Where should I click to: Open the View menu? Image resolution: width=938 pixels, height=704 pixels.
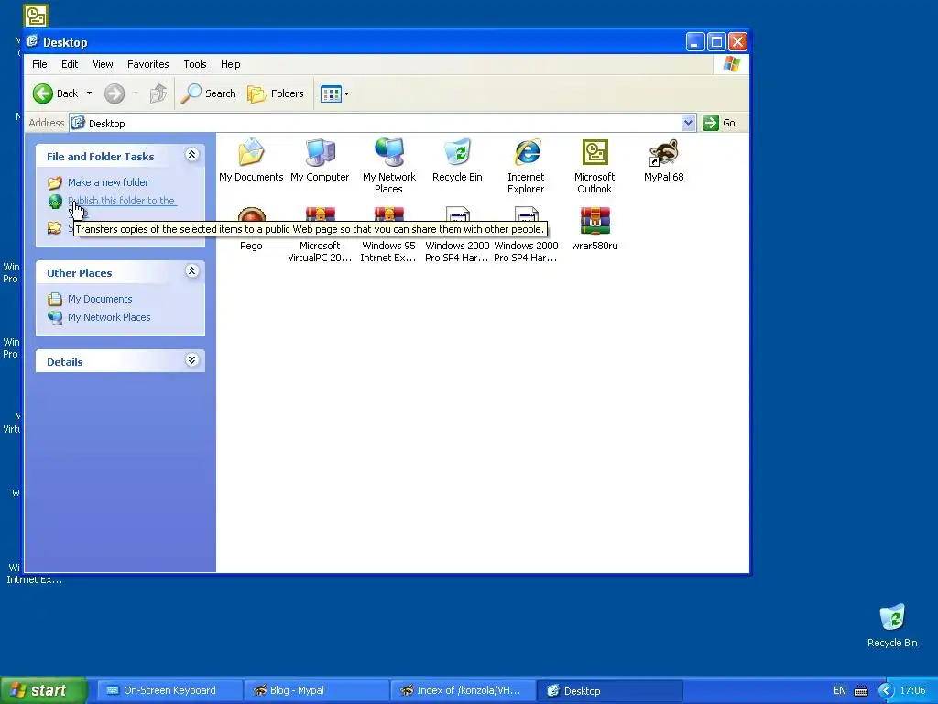pos(103,64)
